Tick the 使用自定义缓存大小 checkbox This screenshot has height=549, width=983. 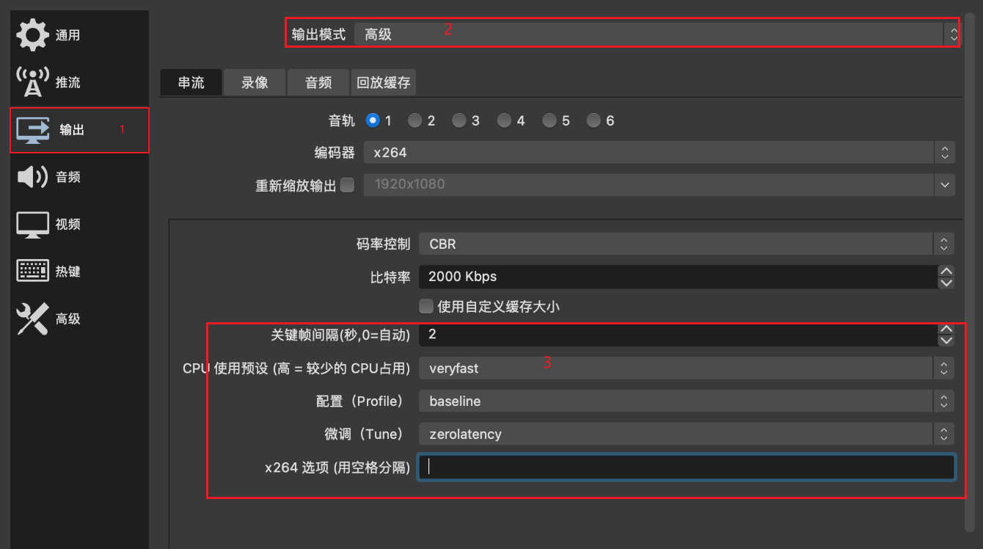click(425, 305)
